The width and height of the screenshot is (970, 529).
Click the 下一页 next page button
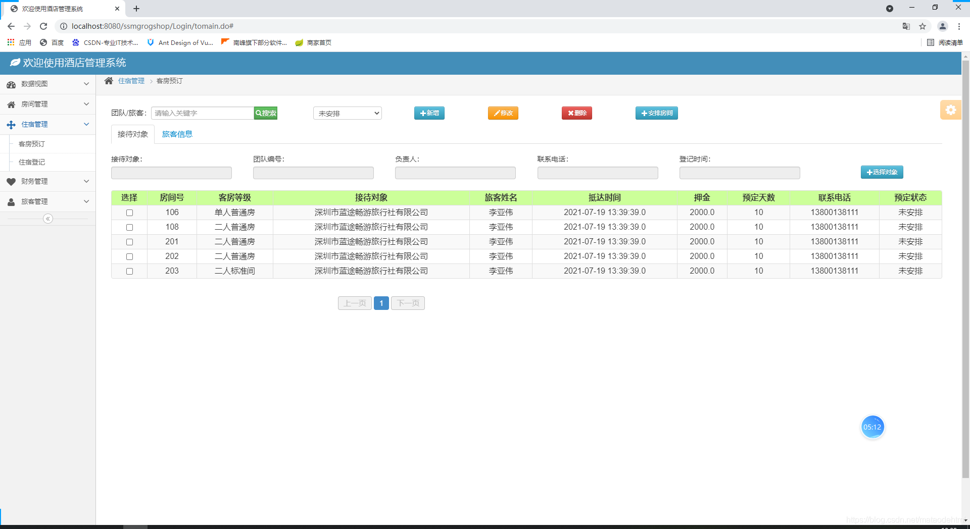pos(408,303)
